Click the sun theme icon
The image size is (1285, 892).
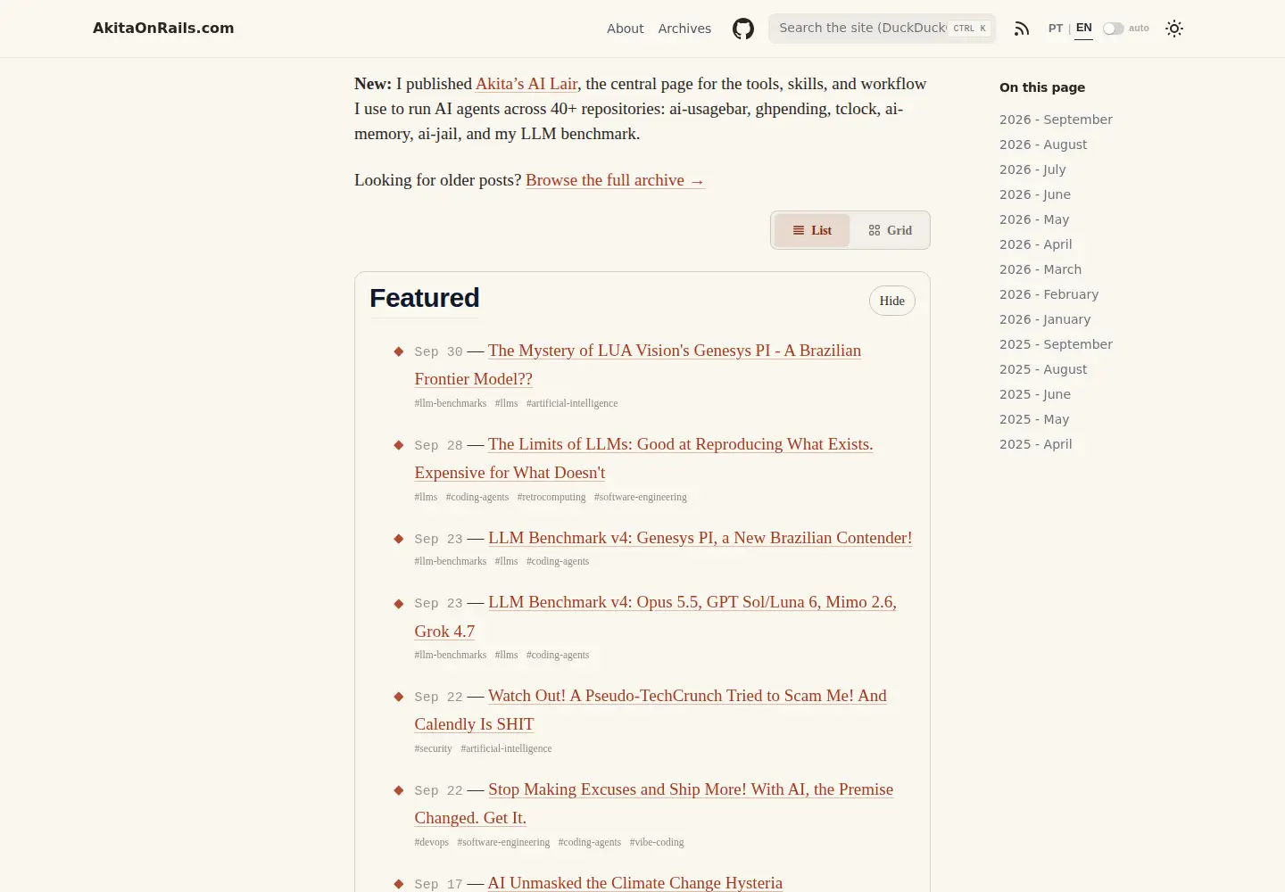point(1174,29)
